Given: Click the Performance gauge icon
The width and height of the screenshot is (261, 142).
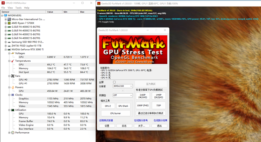Looking at the screenshot, I should click(13, 133).
